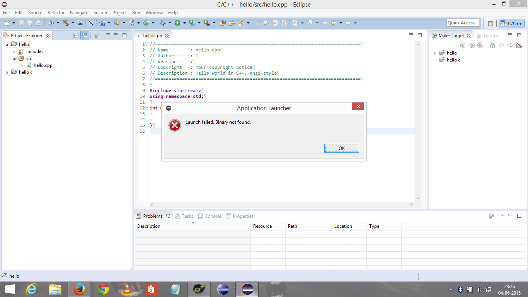Select hello c in the Make Target view

(x=450, y=60)
